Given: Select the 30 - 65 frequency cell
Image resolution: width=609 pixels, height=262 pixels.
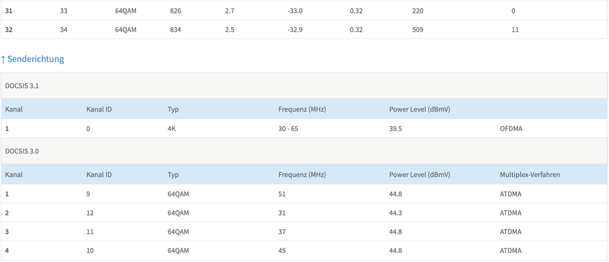Looking at the screenshot, I should (288, 129).
